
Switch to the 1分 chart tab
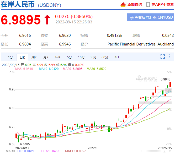pos(10,57)
